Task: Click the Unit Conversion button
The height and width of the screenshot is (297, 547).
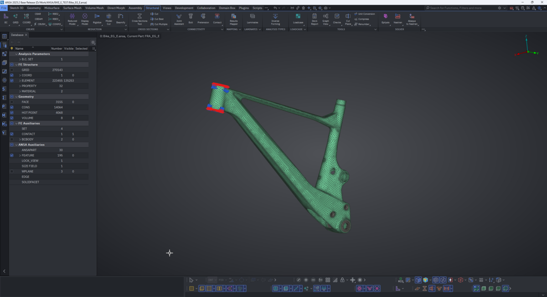Action: point(366,14)
